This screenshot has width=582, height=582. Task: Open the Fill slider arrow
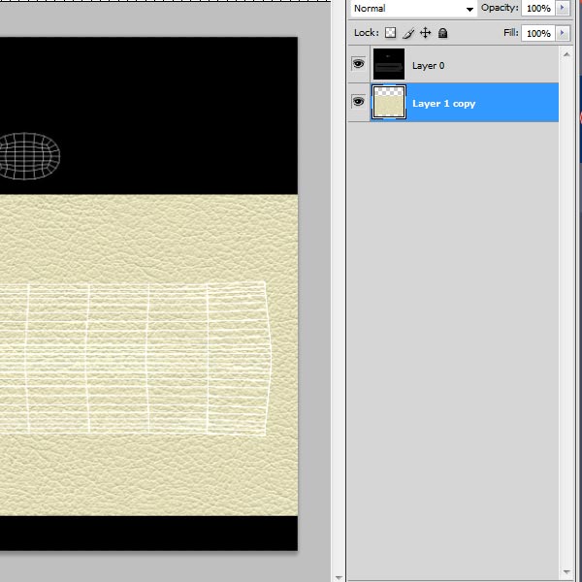[563, 33]
